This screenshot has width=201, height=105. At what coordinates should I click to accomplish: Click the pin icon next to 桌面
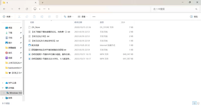pyautogui.click(x=21, y=28)
